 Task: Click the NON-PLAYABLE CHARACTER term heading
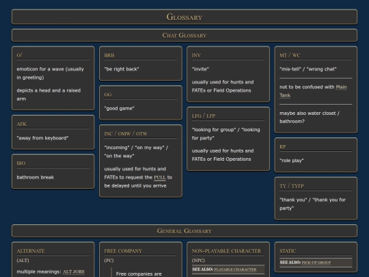226,251
